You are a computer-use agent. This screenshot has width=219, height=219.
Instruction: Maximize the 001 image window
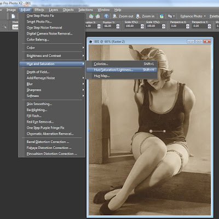pyautogui.click(x=199, y=42)
